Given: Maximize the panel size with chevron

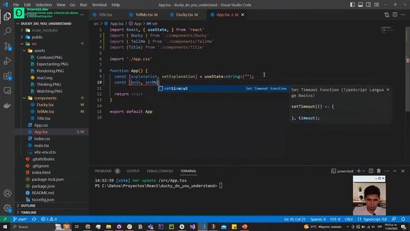Looking at the screenshot, I should pos(395,171).
